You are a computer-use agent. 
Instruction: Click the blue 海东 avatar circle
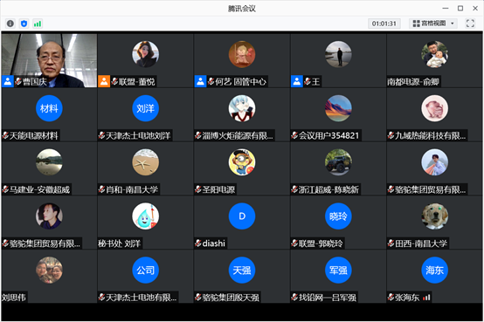434,271
